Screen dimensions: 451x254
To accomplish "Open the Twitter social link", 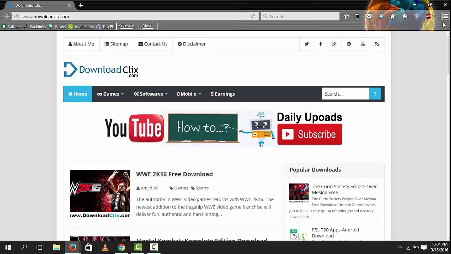I will point(306,44).
